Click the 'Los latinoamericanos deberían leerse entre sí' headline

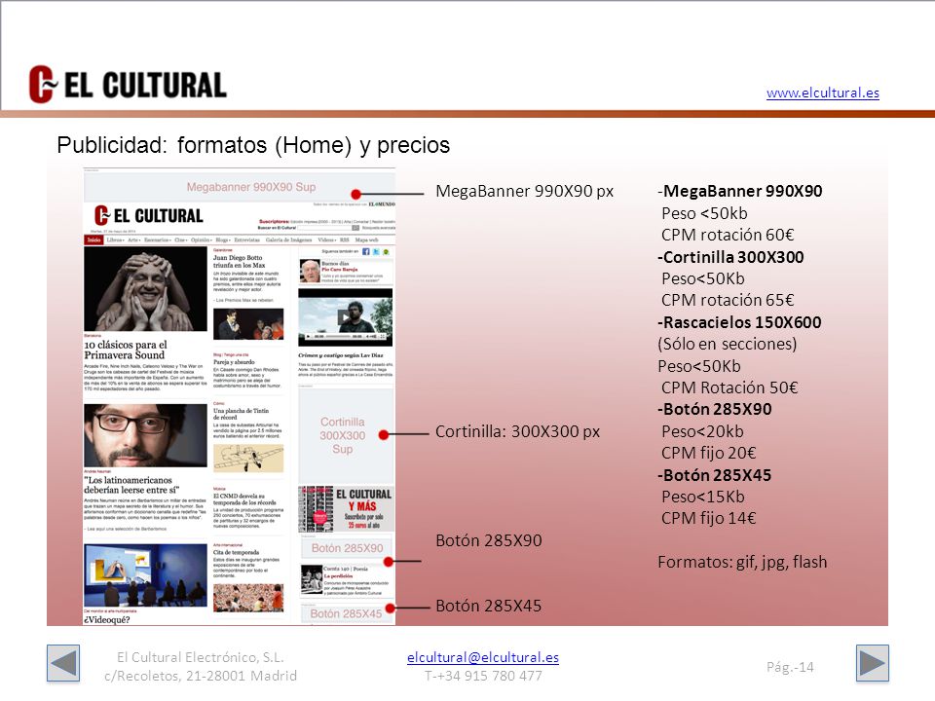click(131, 485)
